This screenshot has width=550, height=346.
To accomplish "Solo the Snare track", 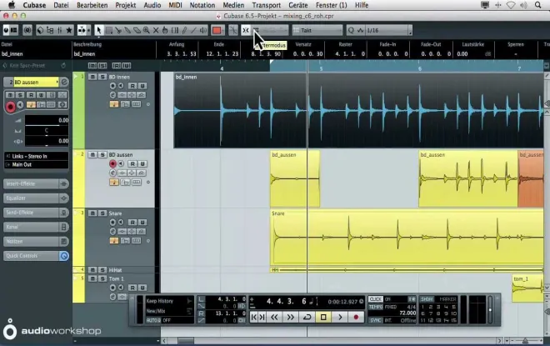I will (x=102, y=213).
